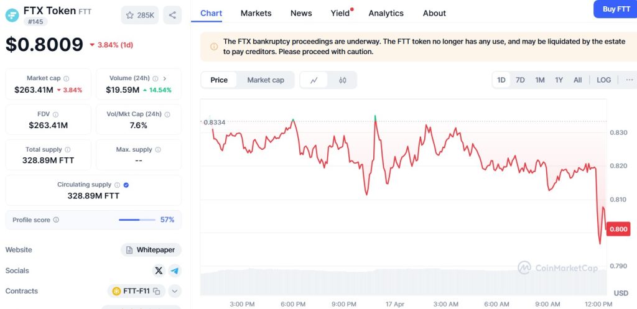The width and height of the screenshot is (637, 309).
Task: Open the Markets tab
Action: (x=256, y=13)
